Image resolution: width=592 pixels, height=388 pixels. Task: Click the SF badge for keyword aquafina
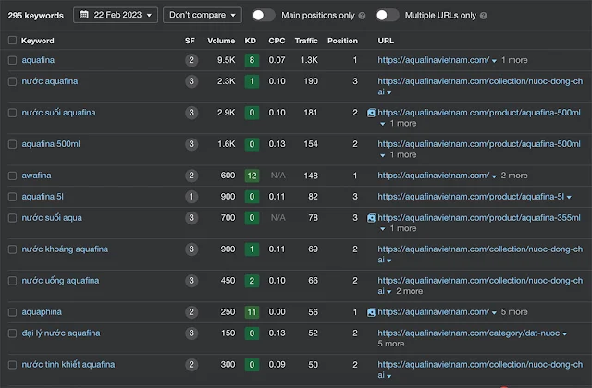click(191, 60)
